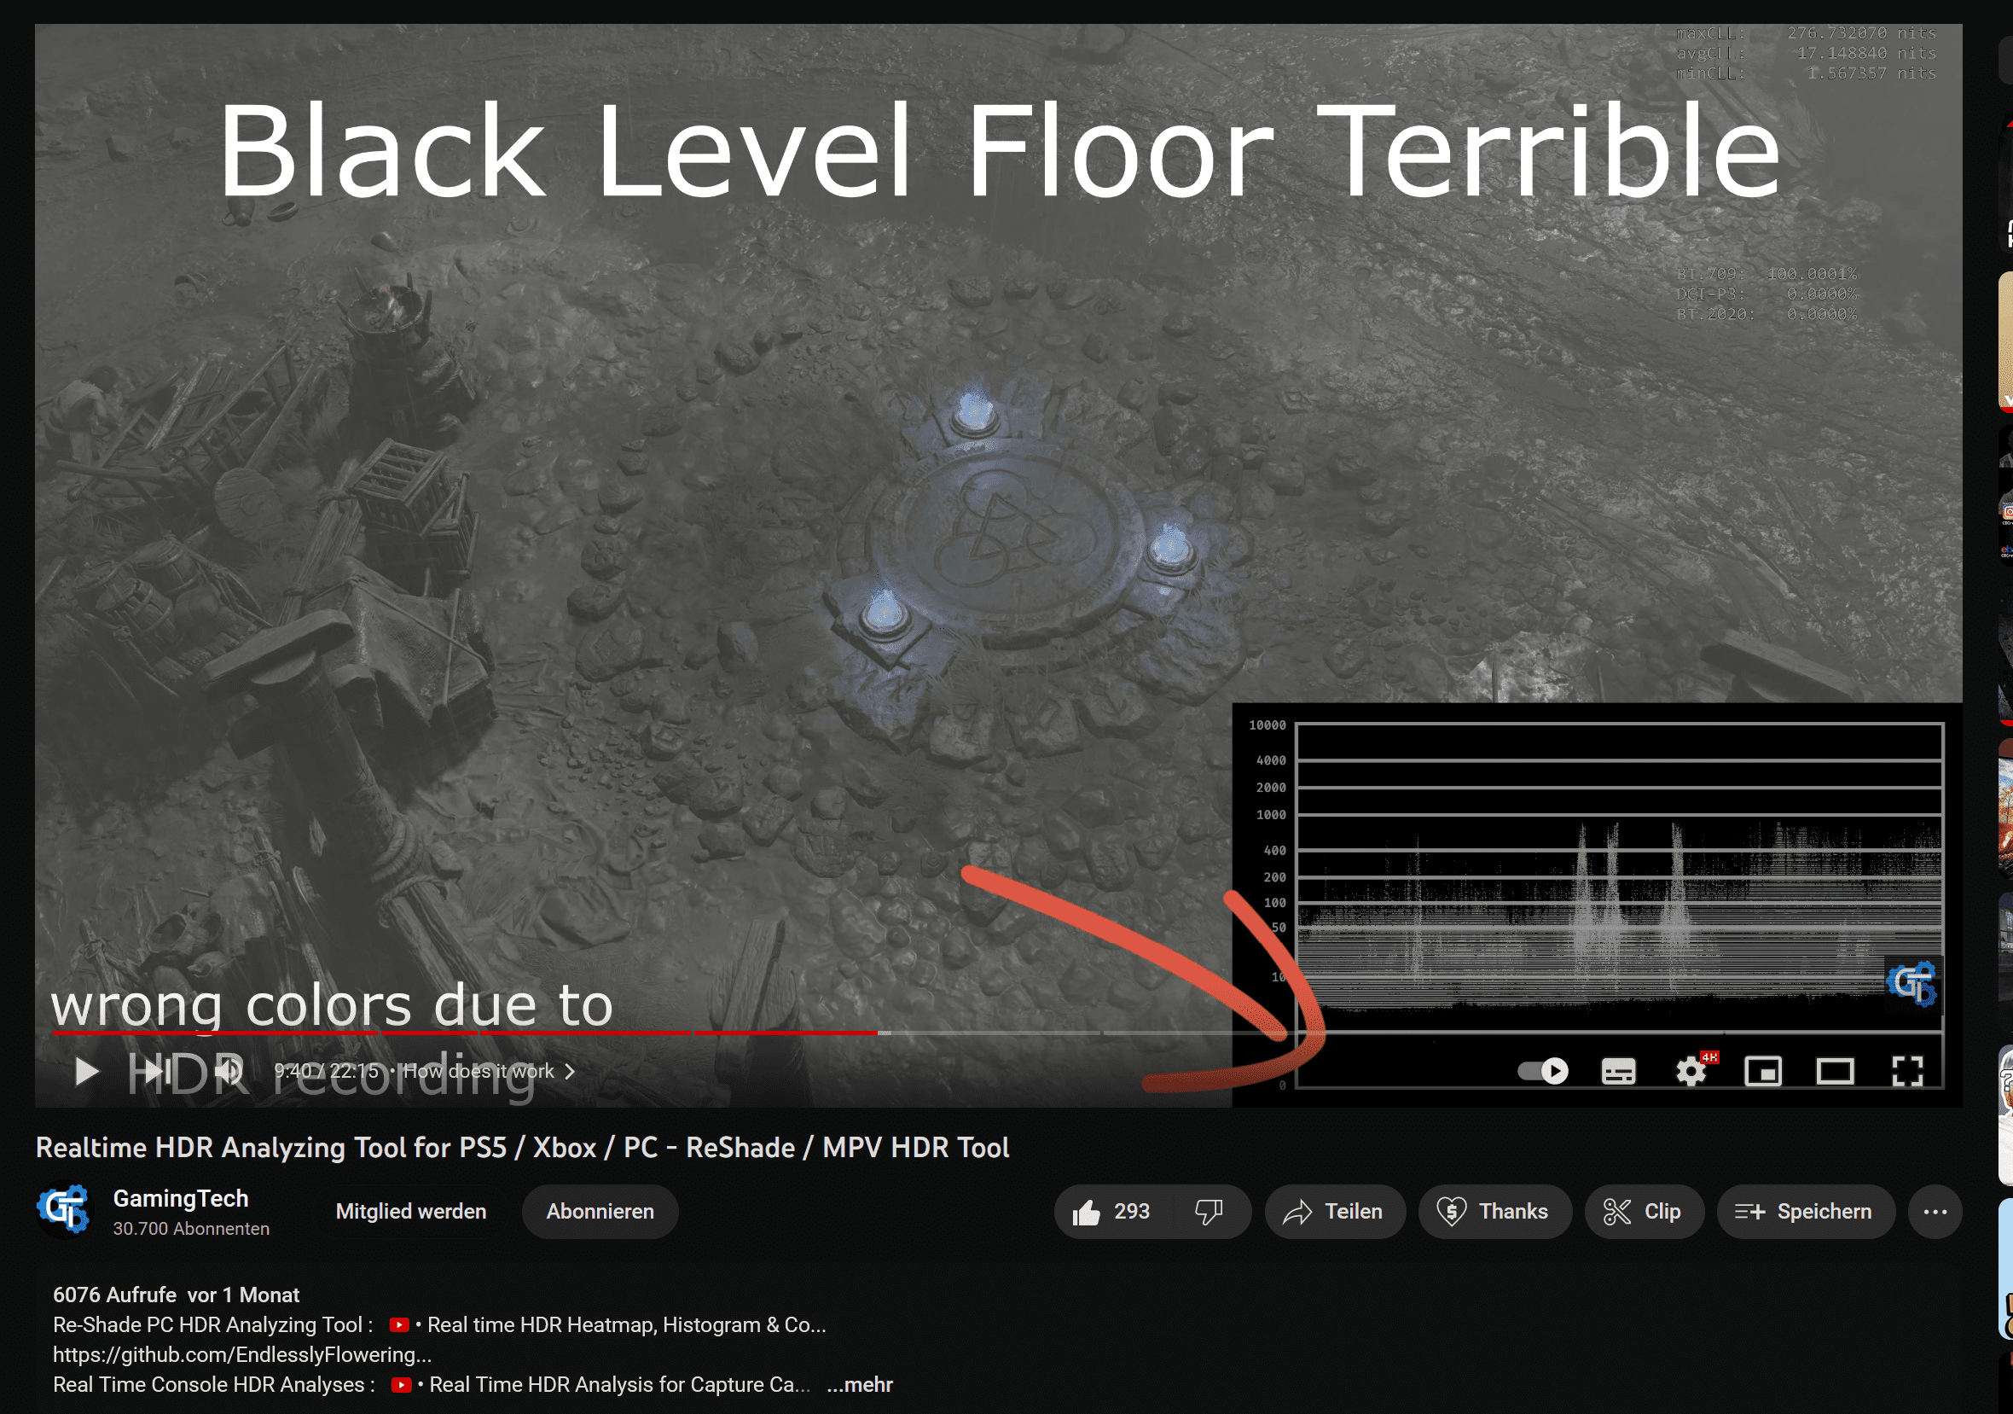Subscribe via the Abonnieren button
This screenshot has width=2013, height=1414.
click(600, 1212)
